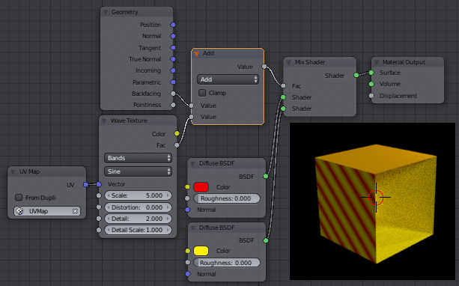The height and width of the screenshot is (286, 459).
Task: Click the yellow Diffuse BSDF Roughness slider
Action: pos(227,263)
